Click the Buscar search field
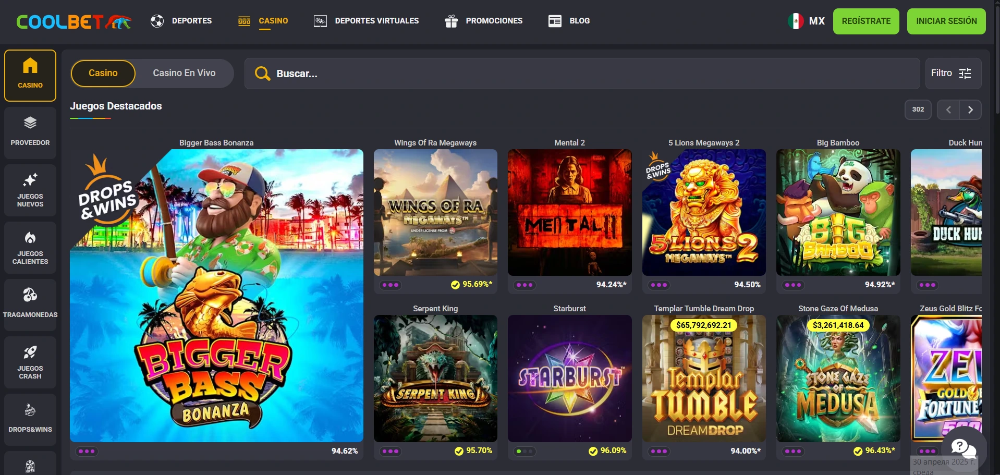The width and height of the screenshot is (1000, 475). coord(582,74)
